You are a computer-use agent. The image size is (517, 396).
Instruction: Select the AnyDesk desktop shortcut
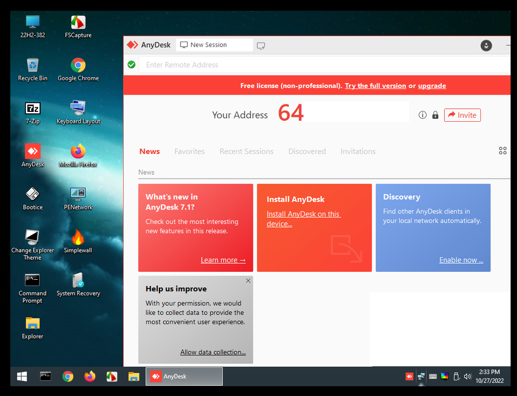33,155
